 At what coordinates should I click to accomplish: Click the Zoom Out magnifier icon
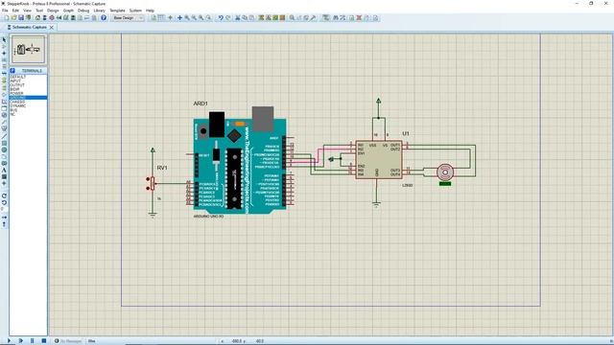(194, 18)
